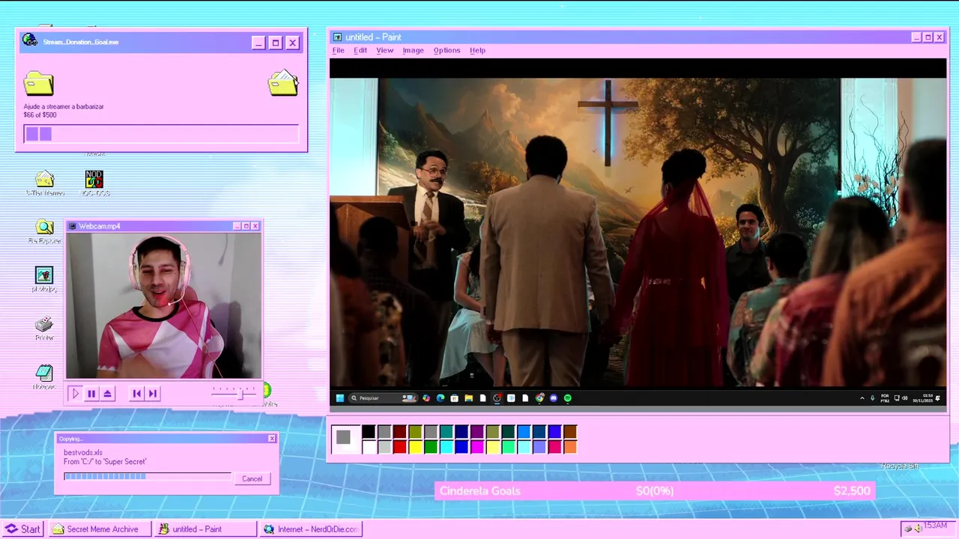
Task: Open the Image menu in Paint
Action: (x=413, y=50)
